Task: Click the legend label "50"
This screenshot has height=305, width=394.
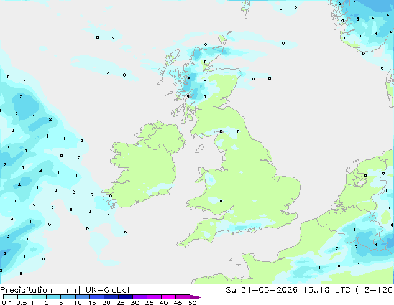Action: point(192,303)
